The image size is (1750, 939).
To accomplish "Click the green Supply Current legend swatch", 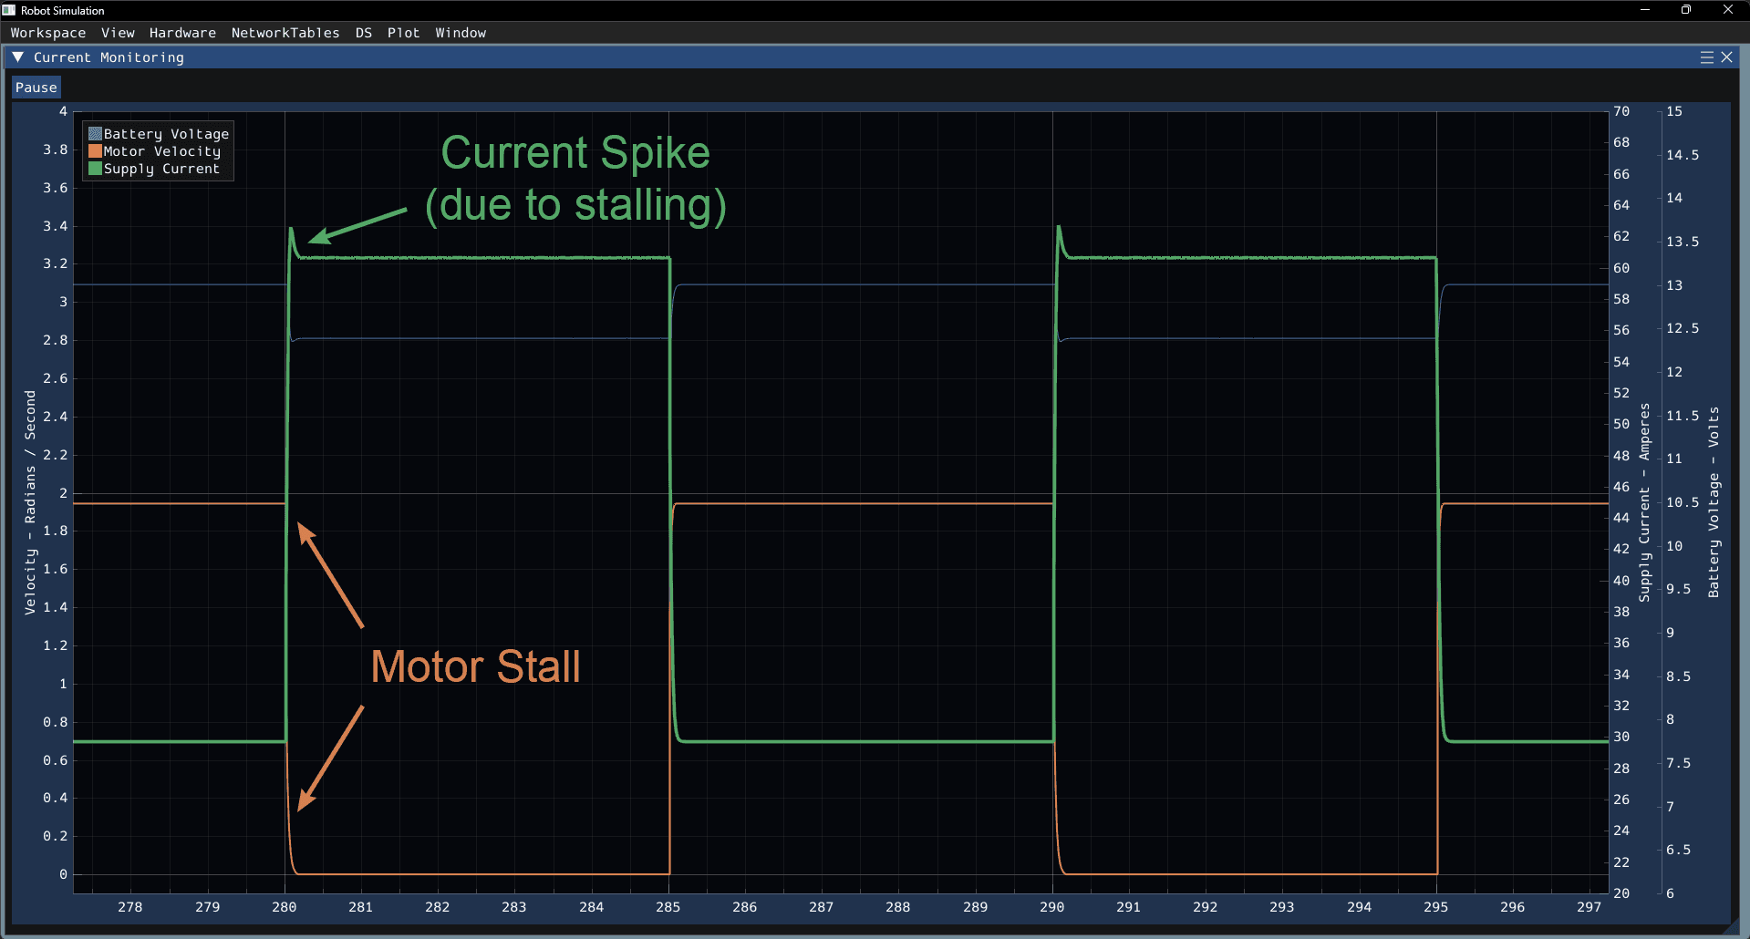I will tap(95, 169).
